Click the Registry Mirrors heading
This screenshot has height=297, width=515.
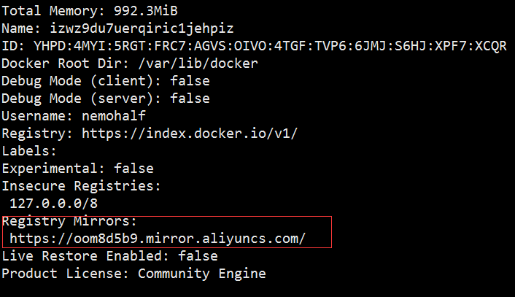pos(69,221)
